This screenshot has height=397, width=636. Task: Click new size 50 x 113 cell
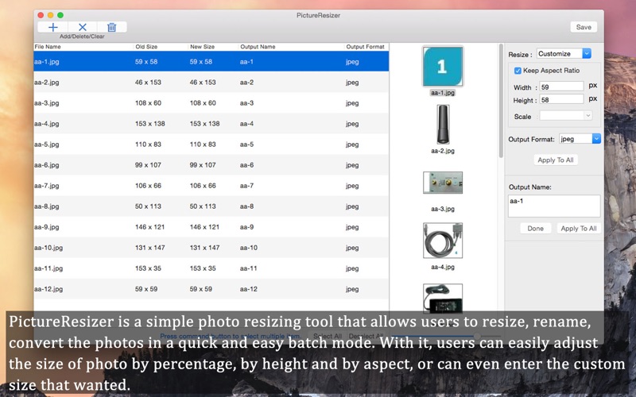[x=203, y=206]
